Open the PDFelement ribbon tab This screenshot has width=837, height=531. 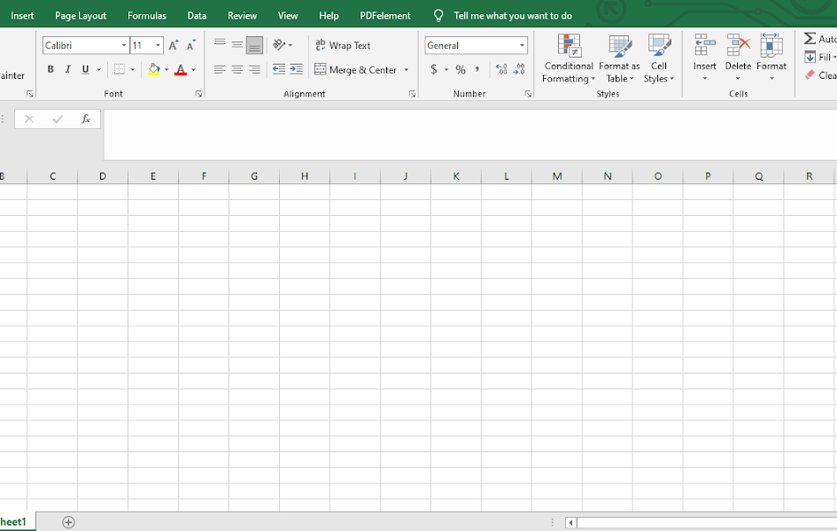point(384,14)
